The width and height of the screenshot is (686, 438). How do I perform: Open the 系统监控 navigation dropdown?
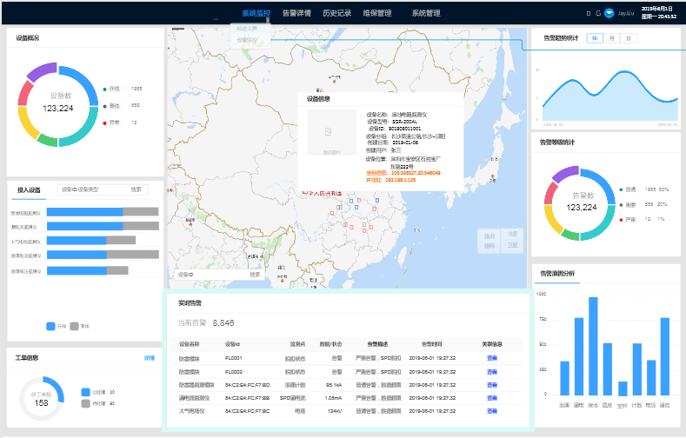click(256, 13)
